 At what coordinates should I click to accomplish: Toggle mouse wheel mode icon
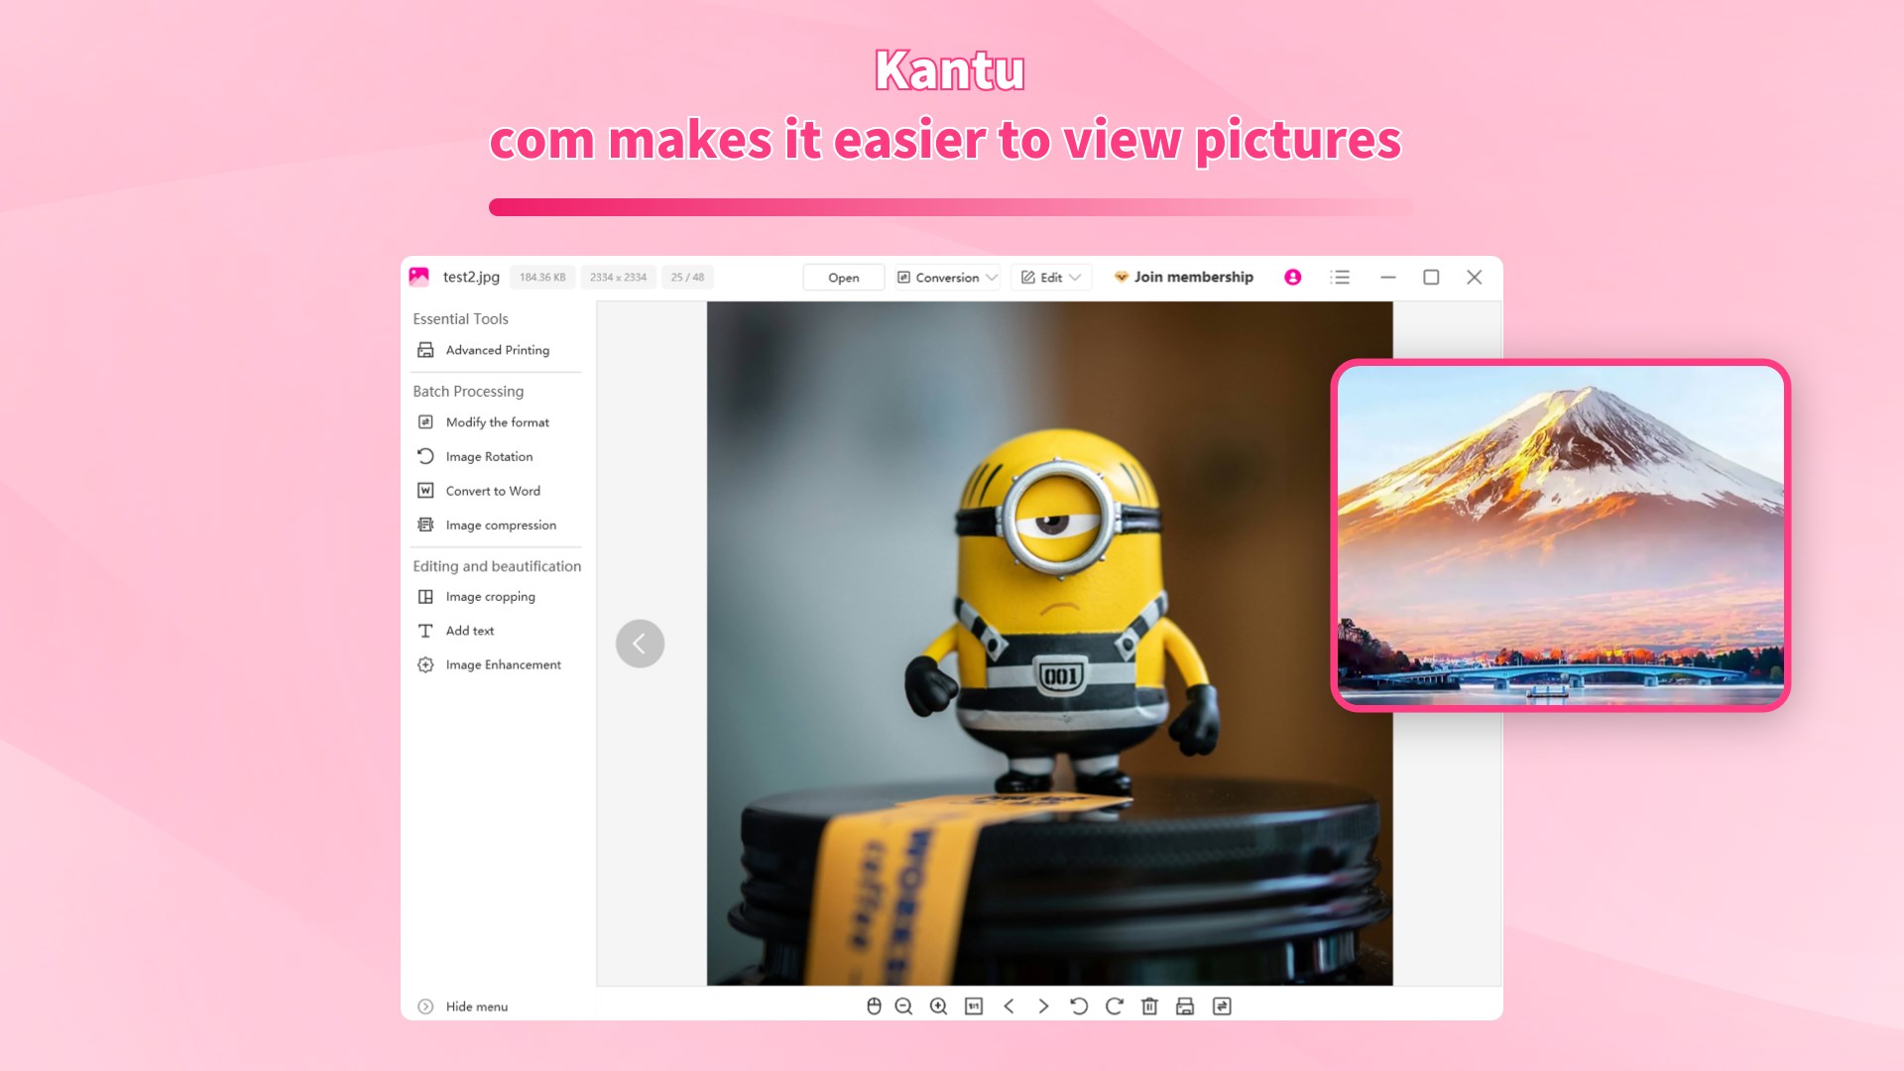pyautogui.click(x=874, y=1007)
